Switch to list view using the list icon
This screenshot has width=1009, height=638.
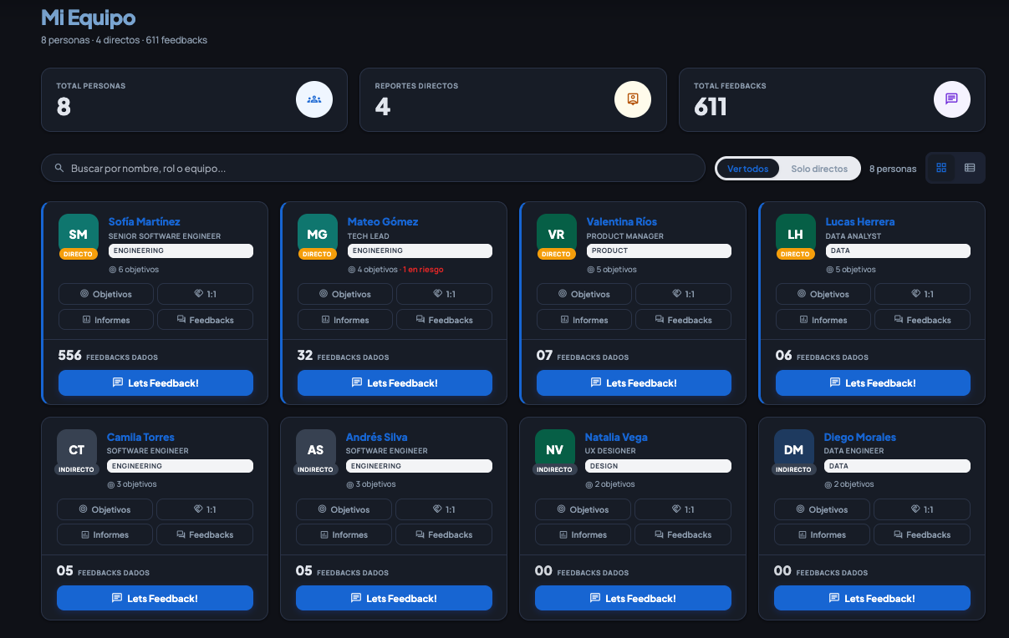tap(969, 168)
